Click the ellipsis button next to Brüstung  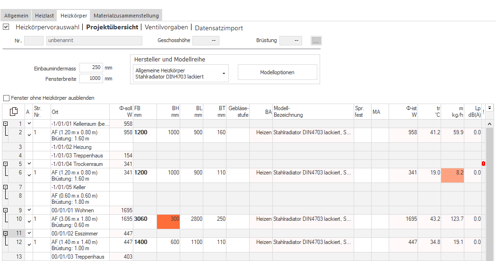(316, 41)
